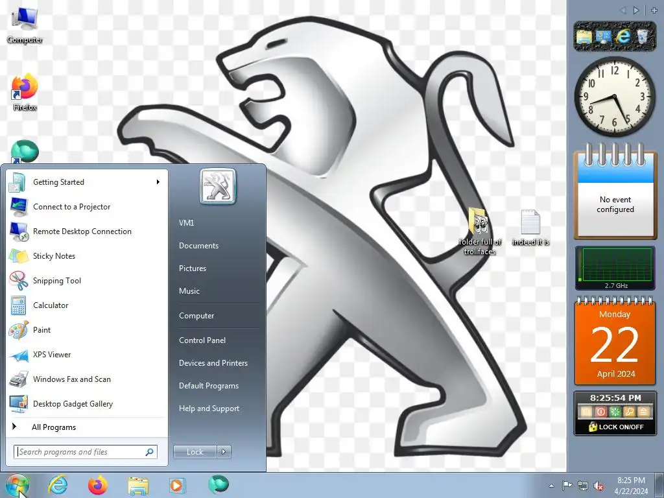Click the pale first icon in power gadget
The image size is (664, 498).
click(x=586, y=412)
